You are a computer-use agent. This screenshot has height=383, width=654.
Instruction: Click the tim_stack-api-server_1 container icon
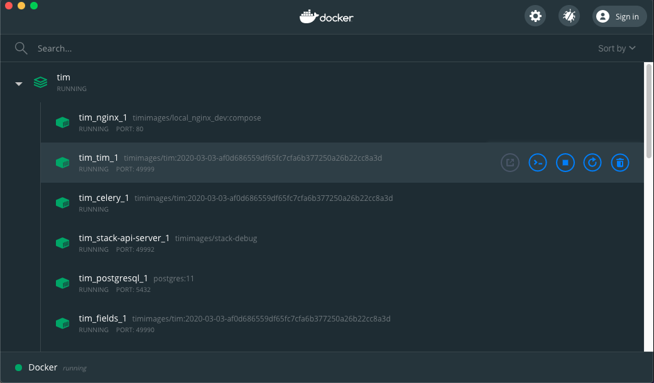tap(63, 243)
